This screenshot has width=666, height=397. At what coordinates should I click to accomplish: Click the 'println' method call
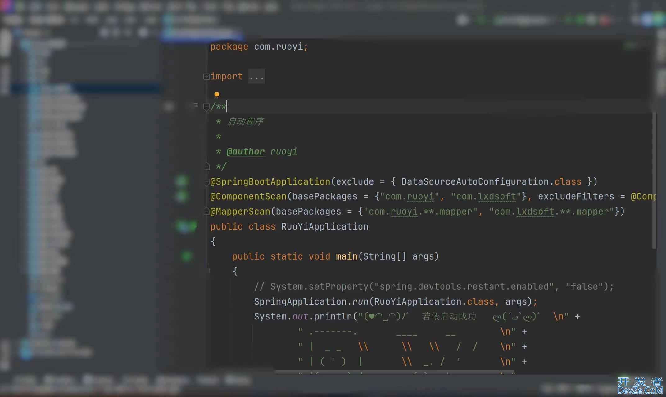(333, 317)
